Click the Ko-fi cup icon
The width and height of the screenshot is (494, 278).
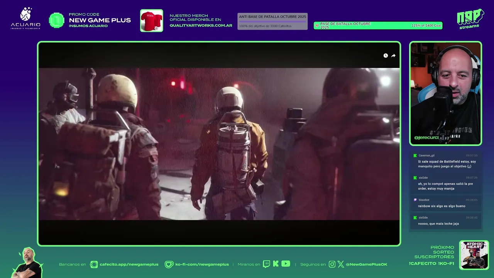click(169, 264)
